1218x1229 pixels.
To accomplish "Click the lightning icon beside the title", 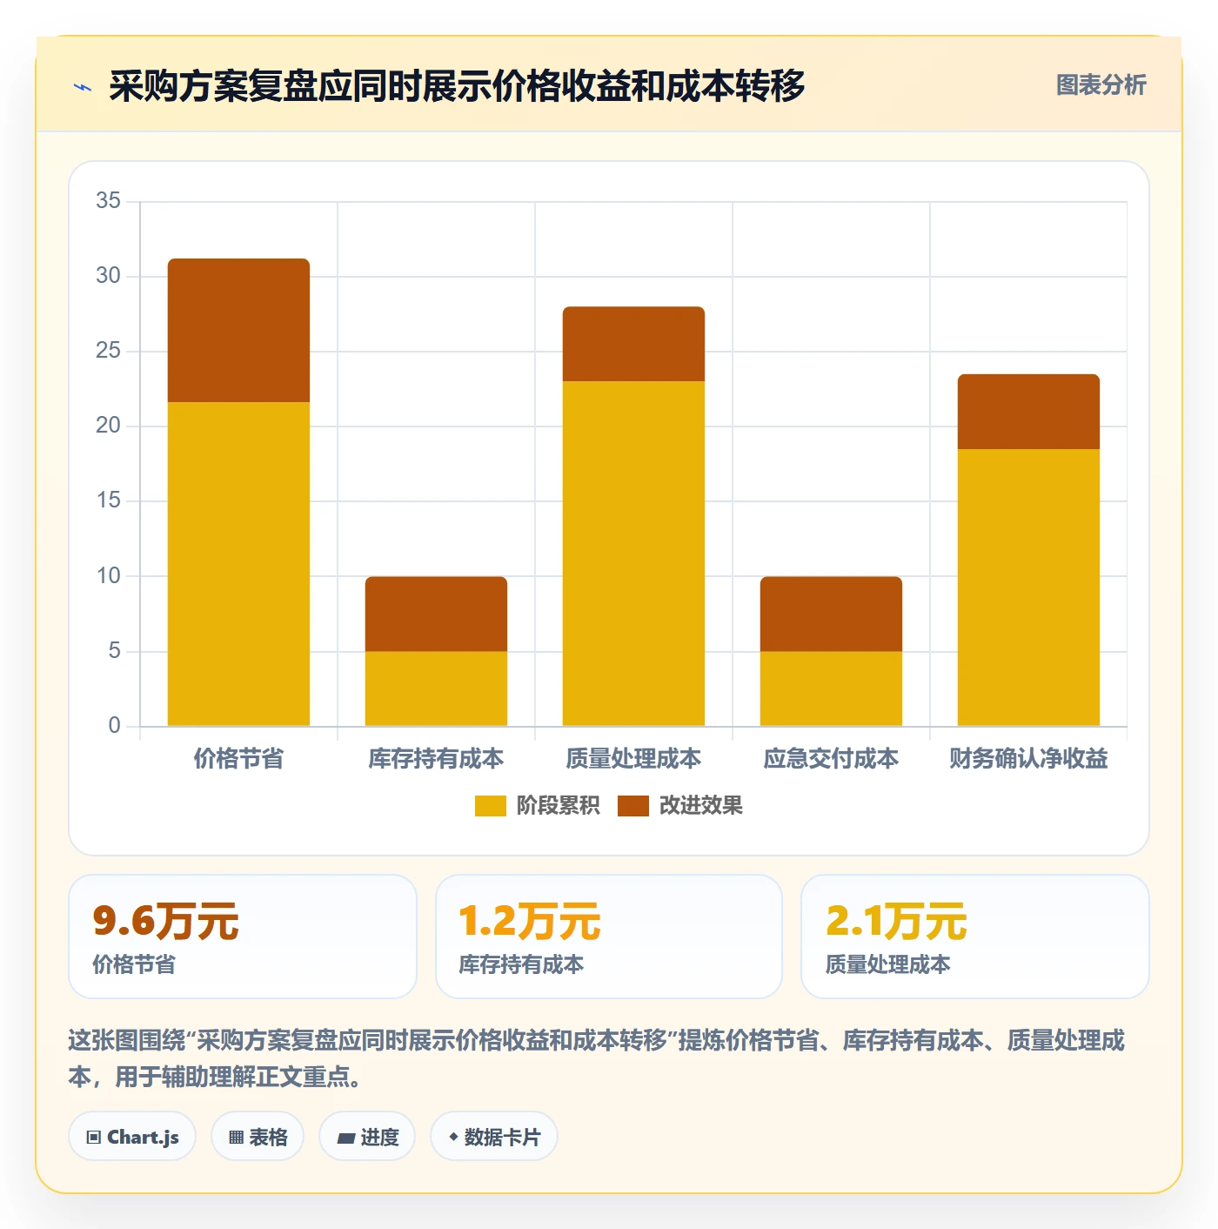I will pos(83,87).
